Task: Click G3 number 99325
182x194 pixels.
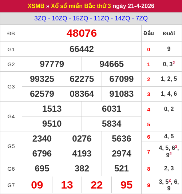Action: 42,79
